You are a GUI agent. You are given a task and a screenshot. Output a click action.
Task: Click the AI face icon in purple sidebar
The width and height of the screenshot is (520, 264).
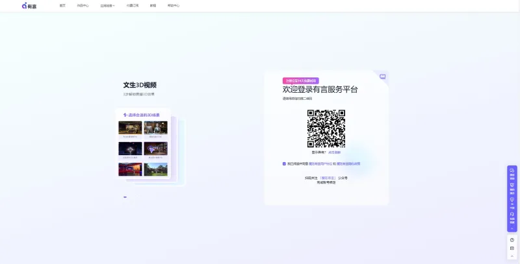[x=512, y=200]
